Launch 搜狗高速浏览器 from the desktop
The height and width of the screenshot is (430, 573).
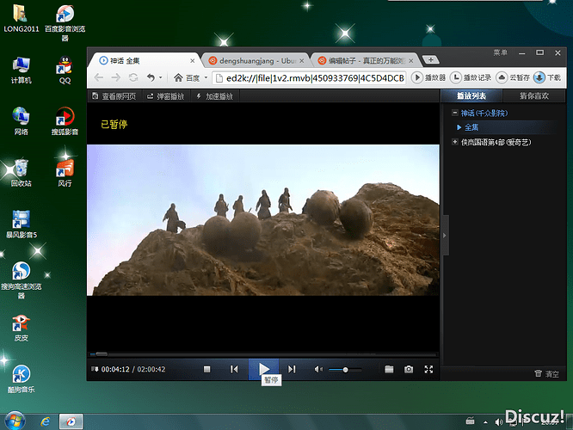22,279
